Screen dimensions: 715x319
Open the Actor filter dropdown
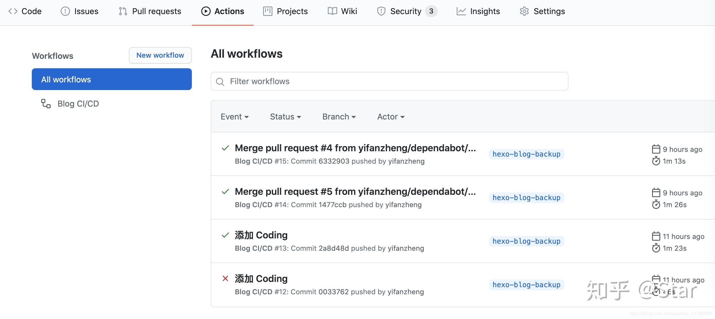(x=390, y=117)
